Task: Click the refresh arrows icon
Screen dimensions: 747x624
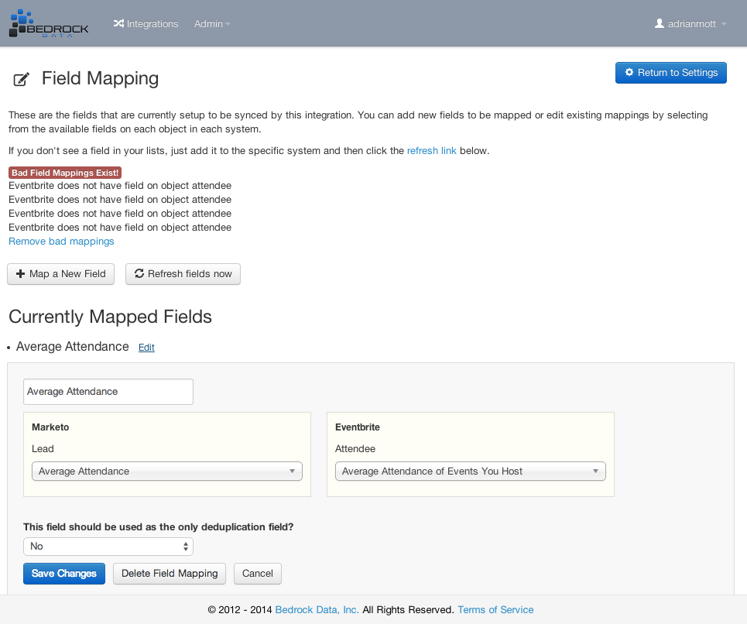Action: click(x=139, y=273)
